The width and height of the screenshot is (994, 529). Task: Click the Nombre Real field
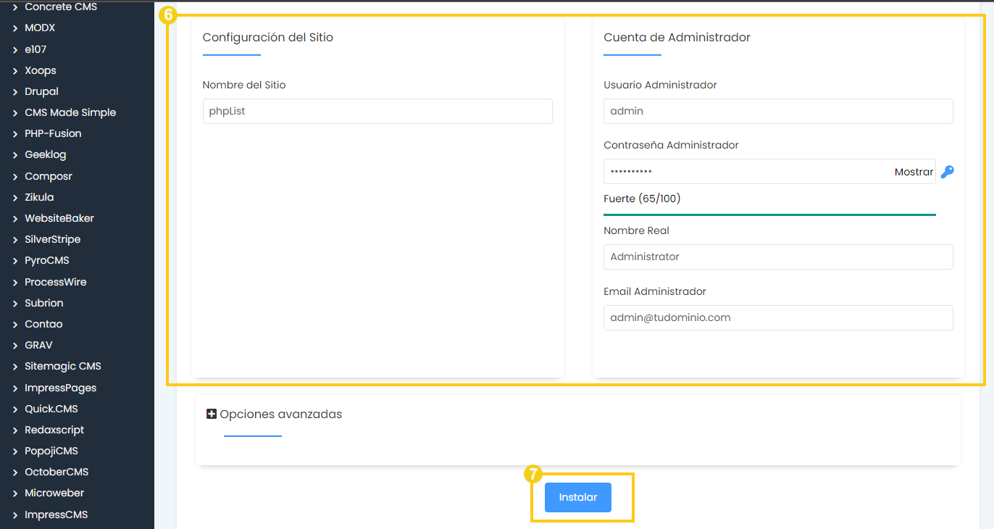(x=778, y=257)
